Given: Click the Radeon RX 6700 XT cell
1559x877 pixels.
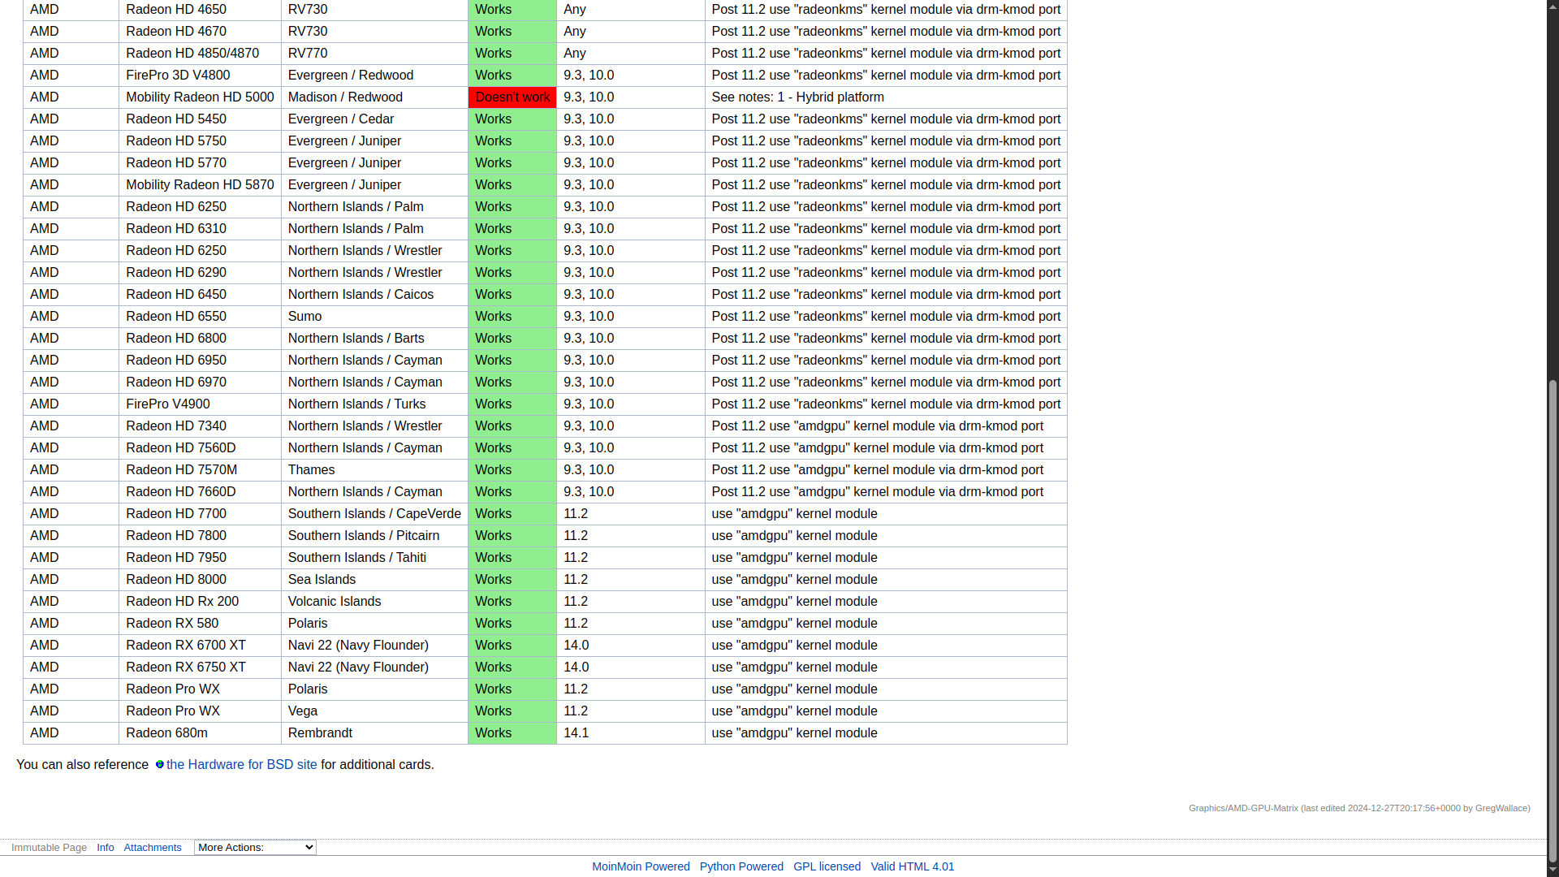Looking at the screenshot, I should [186, 646].
